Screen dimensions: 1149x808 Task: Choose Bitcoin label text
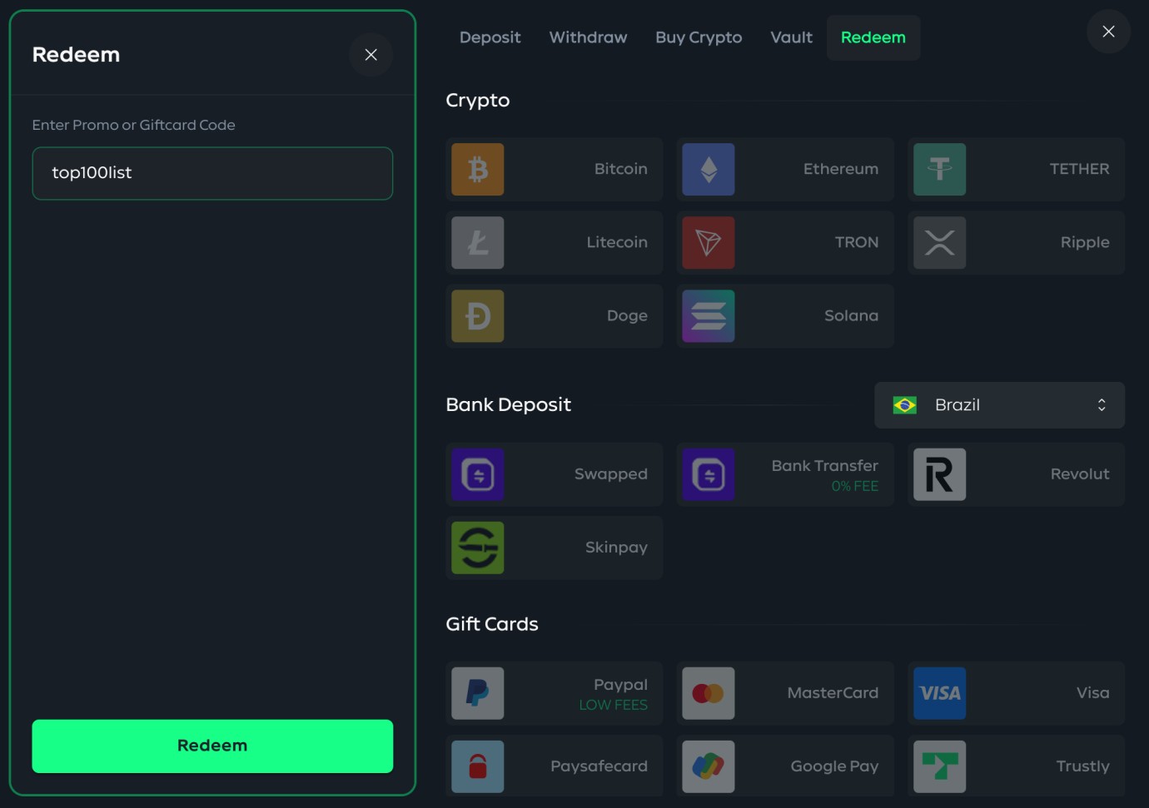[x=621, y=169]
